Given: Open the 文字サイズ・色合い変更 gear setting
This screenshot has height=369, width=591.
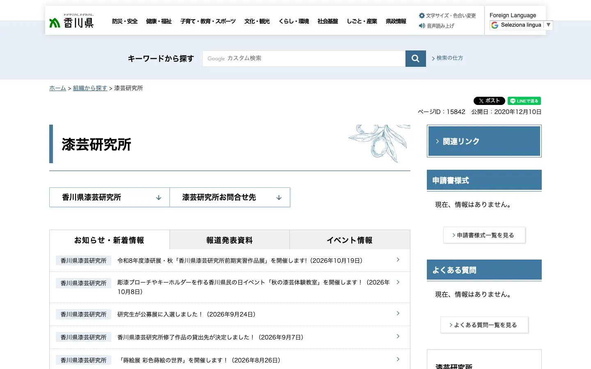Looking at the screenshot, I should (x=447, y=16).
